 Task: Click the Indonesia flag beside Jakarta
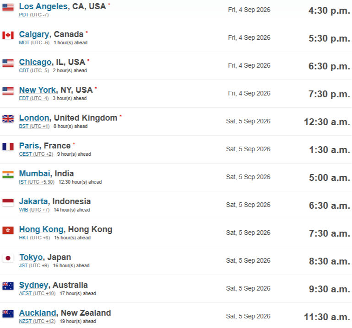click(x=8, y=202)
